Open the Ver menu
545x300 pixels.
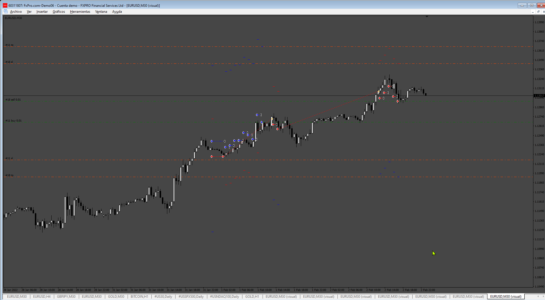click(29, 12)
